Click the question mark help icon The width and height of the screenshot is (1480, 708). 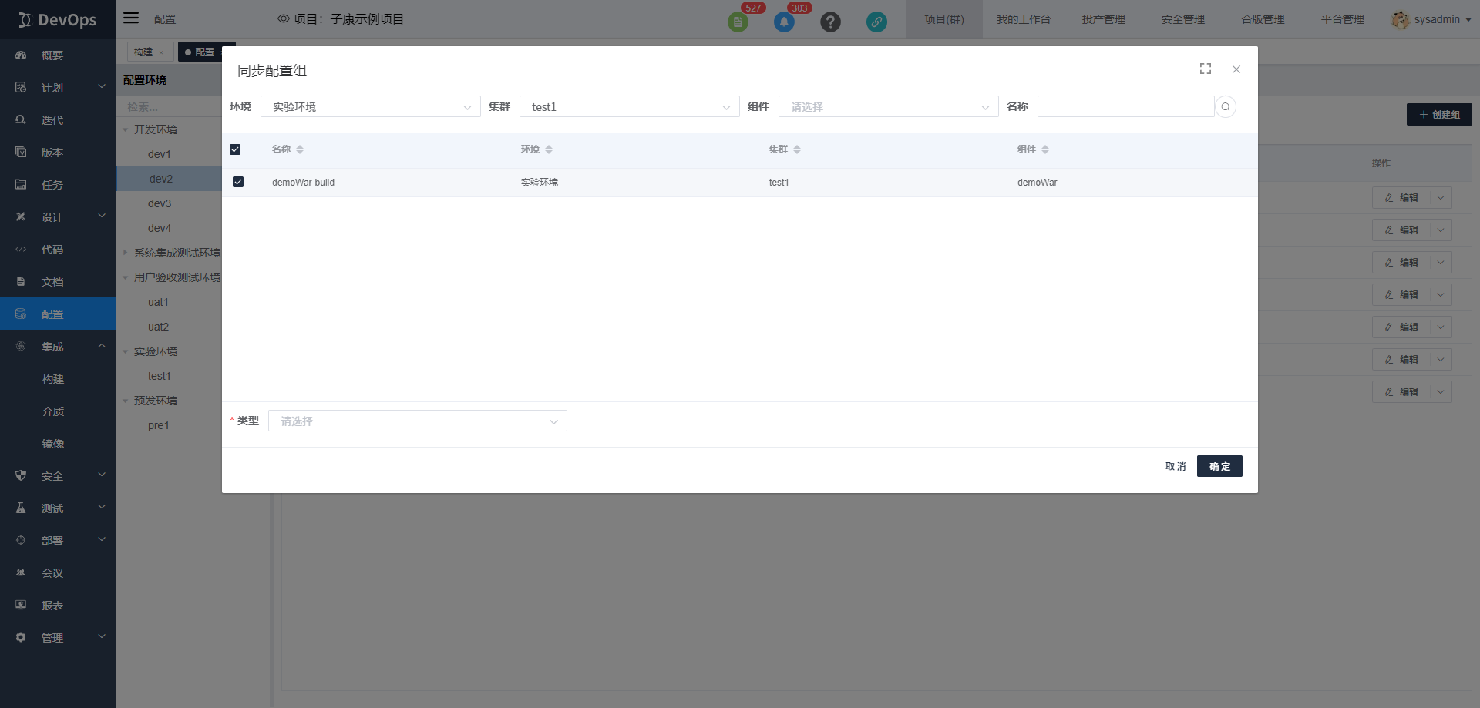[x=830, y=22]
